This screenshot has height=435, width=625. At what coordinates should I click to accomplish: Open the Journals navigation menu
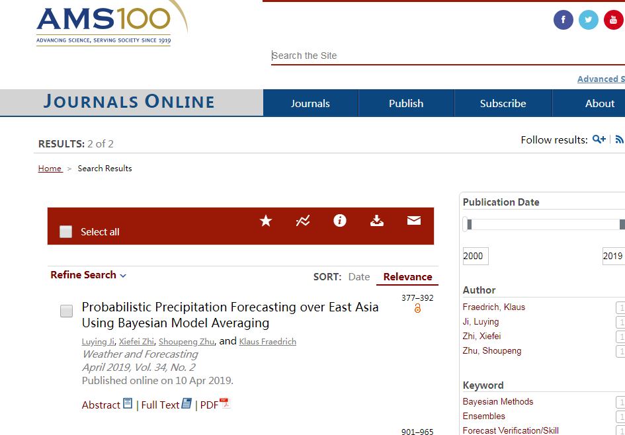310,103
